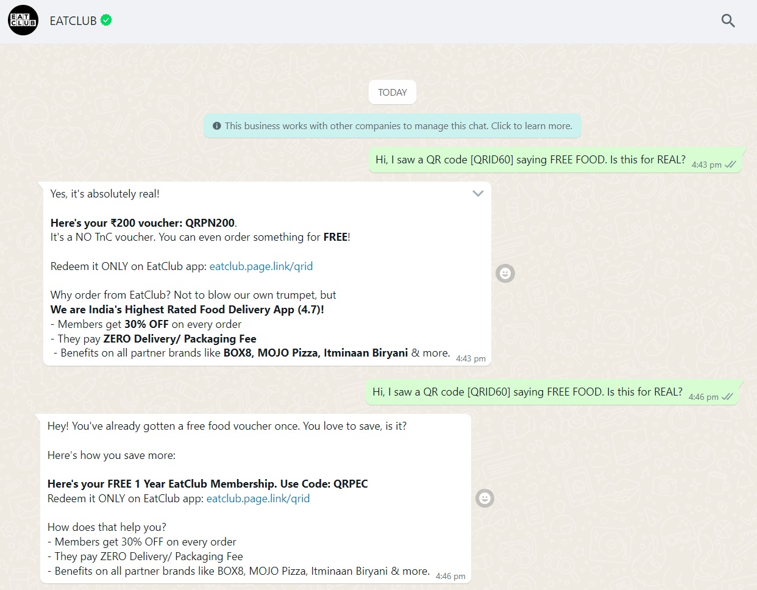Click the business info notice banner
The width and height of the screenshot is (757, 590).
[x=393, y=126]
